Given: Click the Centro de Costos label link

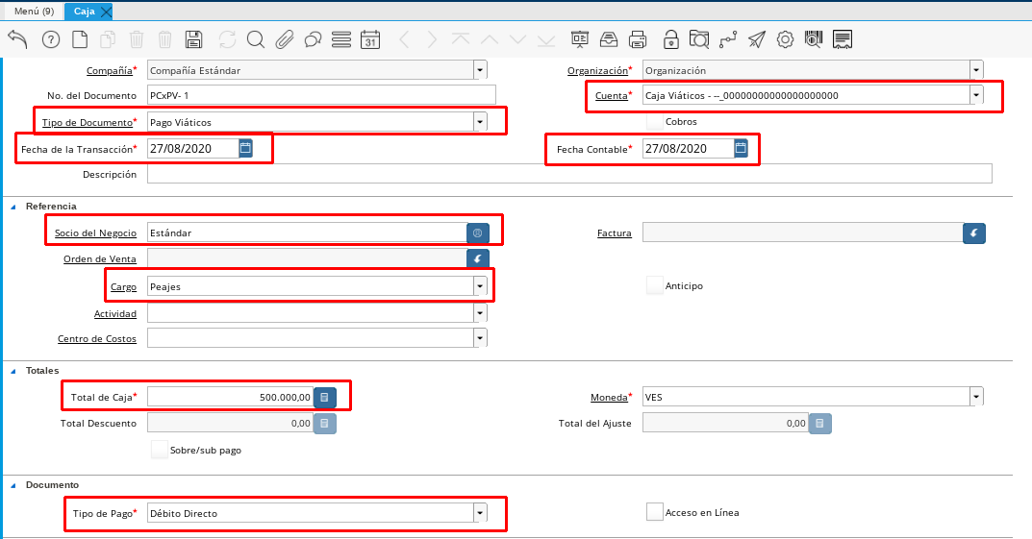Looking at the screenshot, I should point(97,338).
